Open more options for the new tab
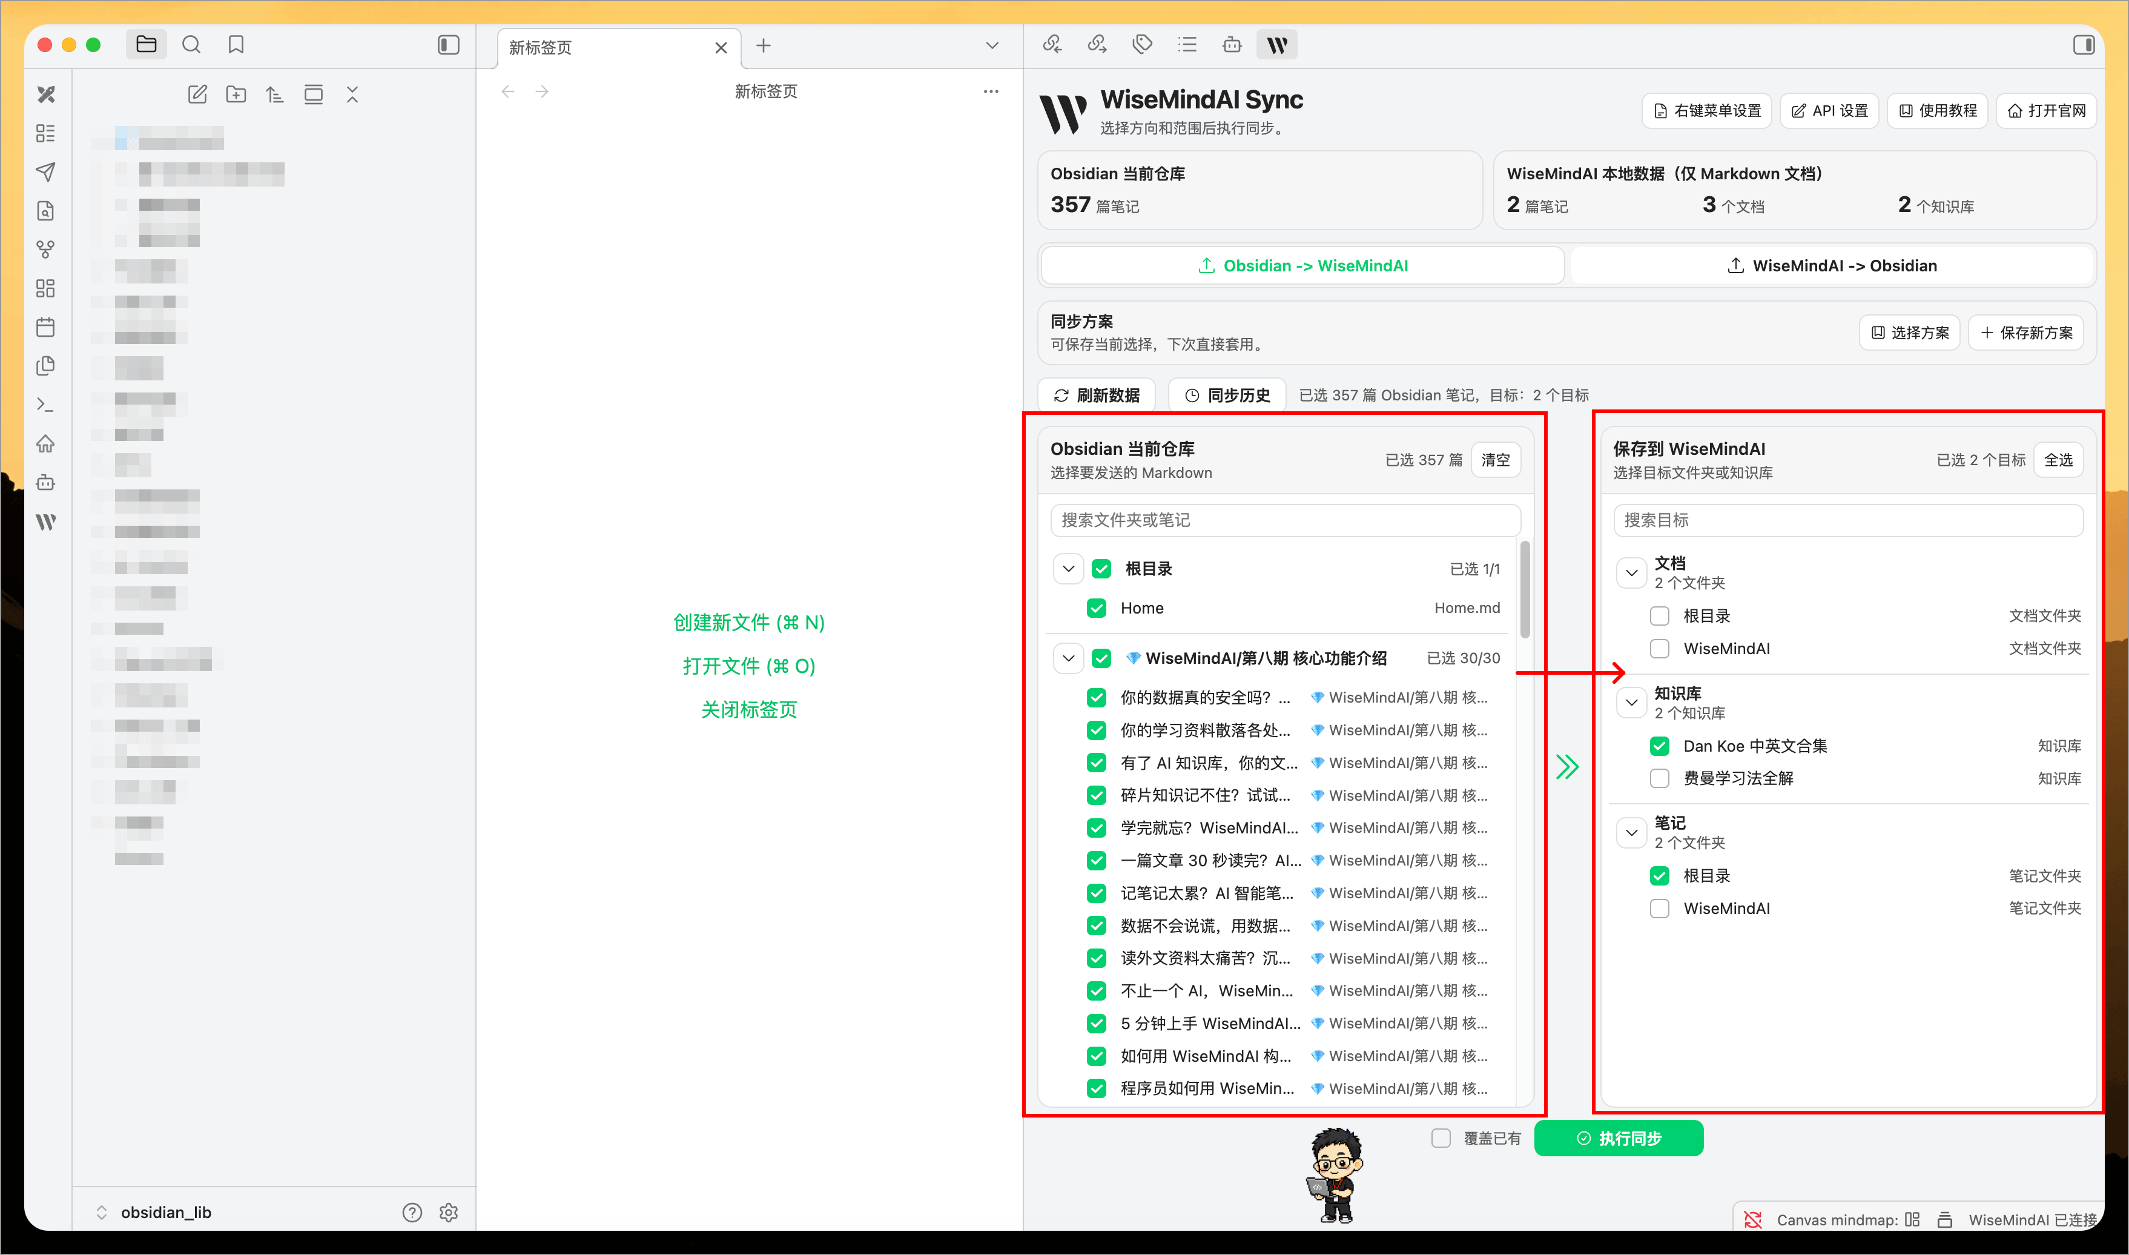 tap(991, 91)
